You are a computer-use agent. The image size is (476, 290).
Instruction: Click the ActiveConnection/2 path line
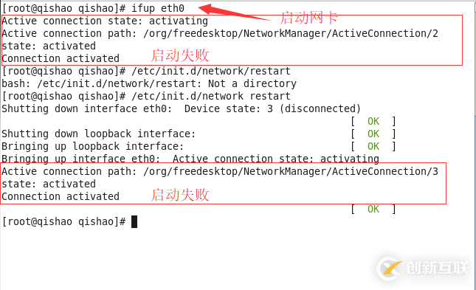pyautogui.click(x=220, y=33)
